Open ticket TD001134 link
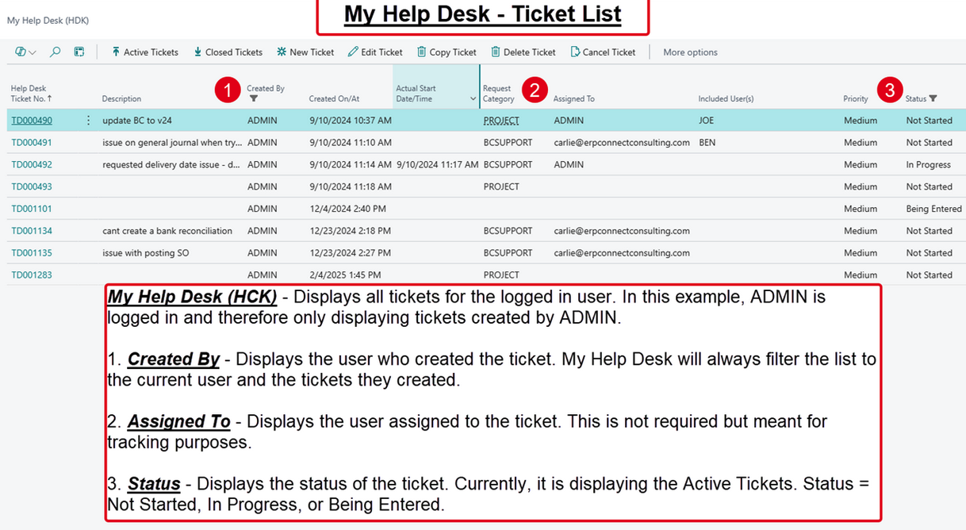Viewport: 966px width, 530px height. [32, 231]
